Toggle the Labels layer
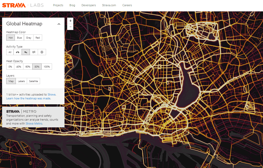 [x=21, y=81]
